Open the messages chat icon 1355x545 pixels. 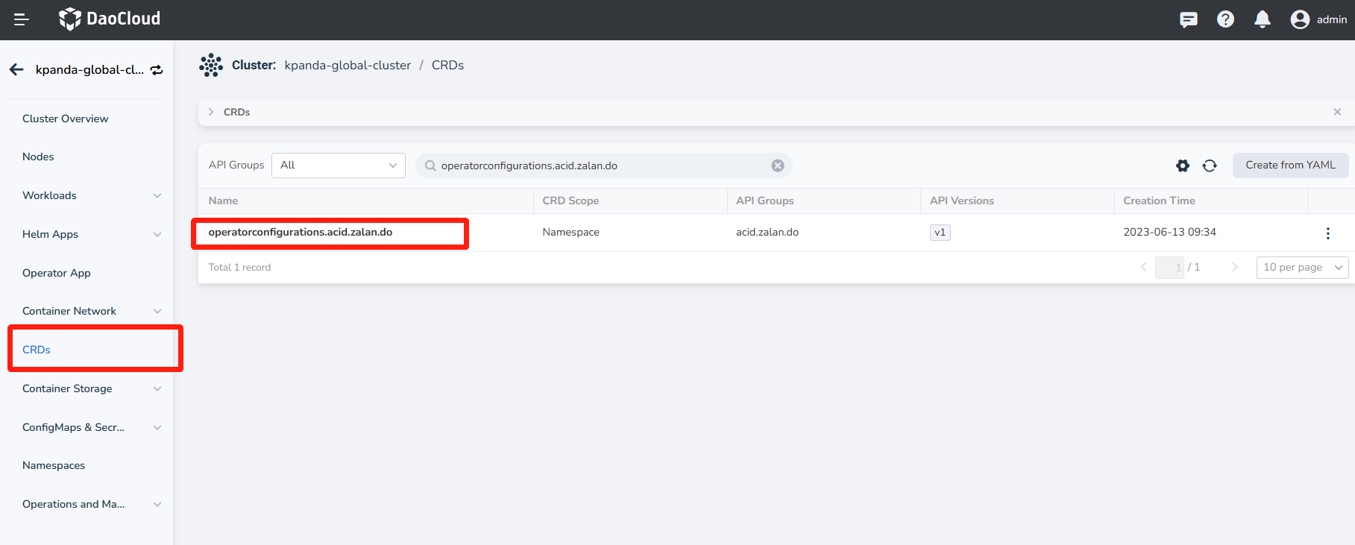[x=1188, y=19]
